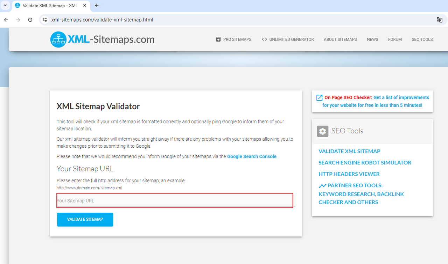Open a new browser tab

click(97, 6)
